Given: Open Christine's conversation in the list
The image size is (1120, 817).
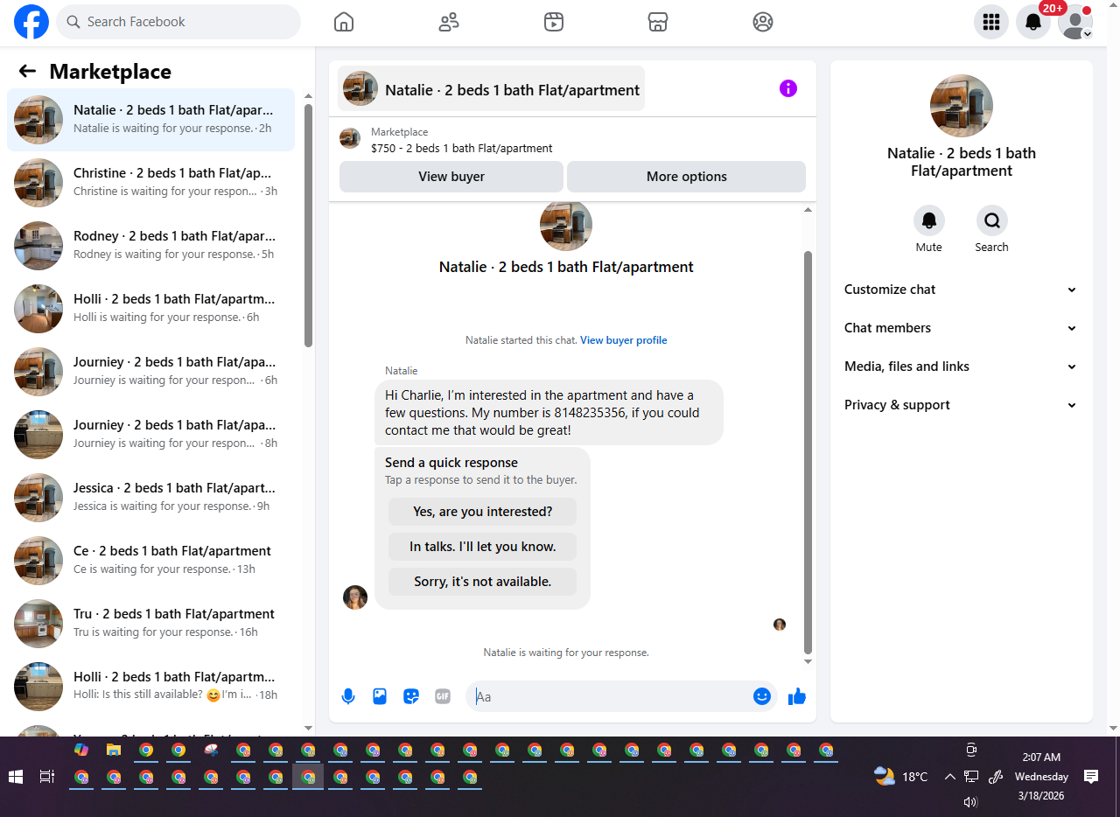Looking at the screenshot, I should tap(150, 183).
